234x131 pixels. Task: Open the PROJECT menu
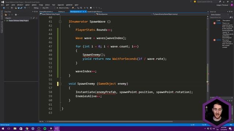point(20,5)
